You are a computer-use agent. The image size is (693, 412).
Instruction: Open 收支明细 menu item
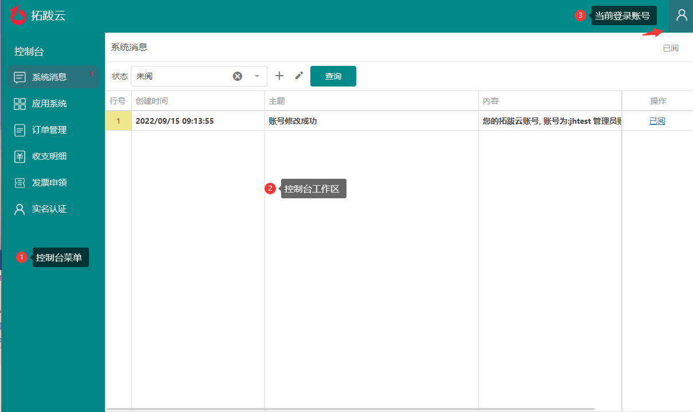[x=49, y=156]
